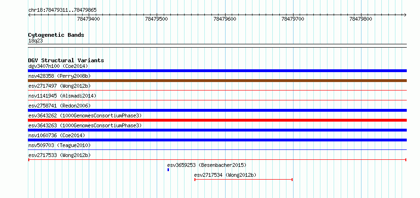This screenshot has width=420, height=198.
Task: Open nsv509703 (Teague2010) variant label
Action: [59, 145]
